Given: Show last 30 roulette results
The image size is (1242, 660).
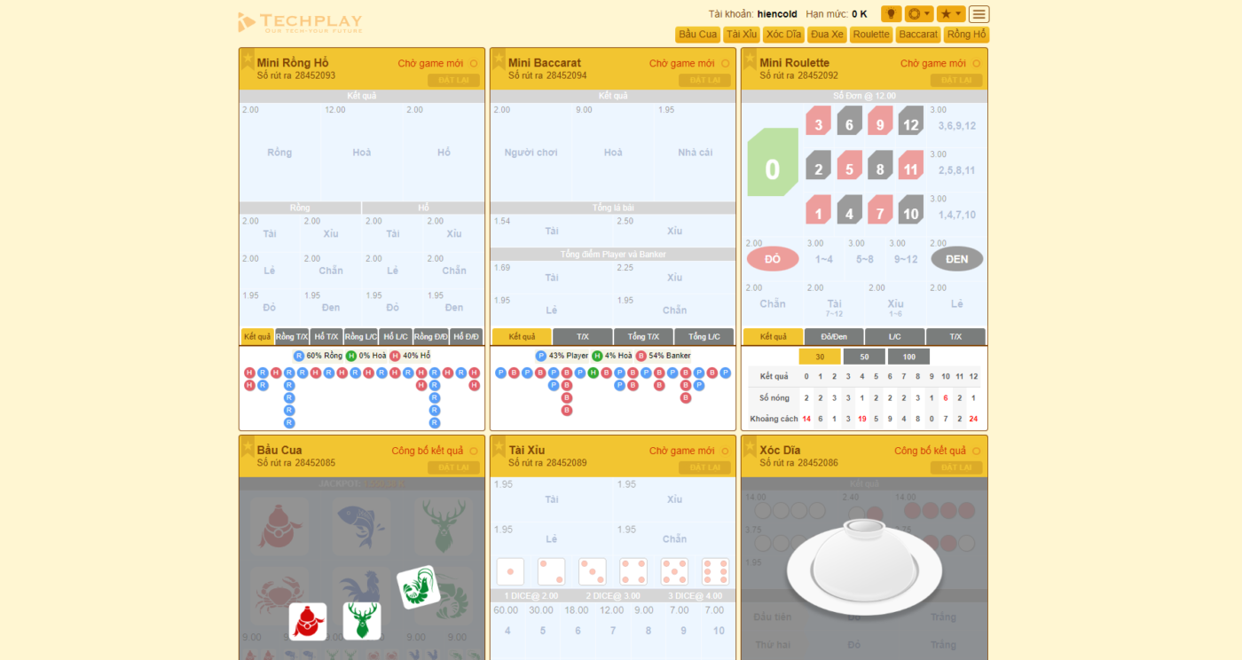Looking at the screenshot, I should (x=820, y=357).
